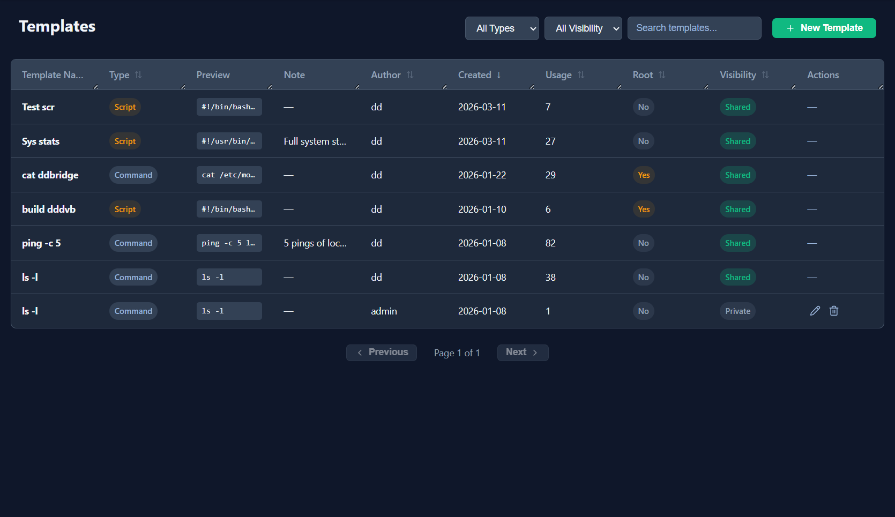Sort by Author column arrows
The width and height of the screenshot is (895, 517).
410,75
